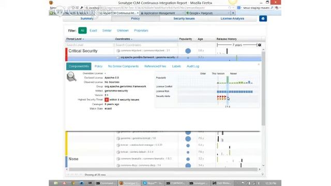Click the License Risk blue squares bar
The image size is (331, 186).
[235, 92]
